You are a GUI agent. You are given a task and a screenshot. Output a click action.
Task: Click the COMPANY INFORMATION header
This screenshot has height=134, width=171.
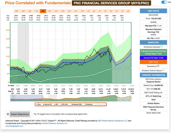[153, 75]
